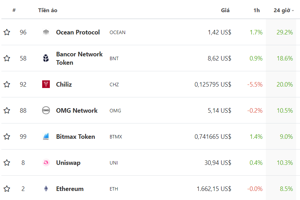This screenshot has width=300, height=200.
Task: Favorite Ocean Protocol with its star
Action: 7,32
